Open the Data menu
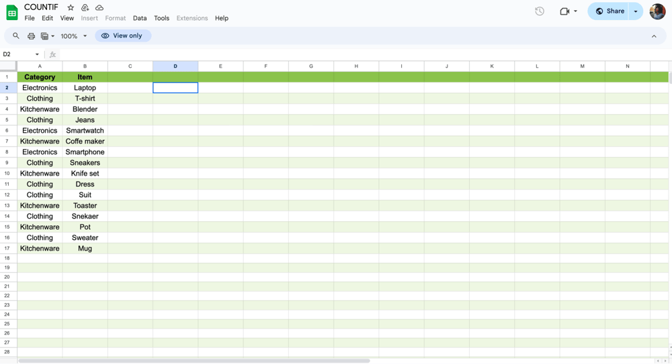The height and width of the screenshot is (364, 672). tap(140, 18)
